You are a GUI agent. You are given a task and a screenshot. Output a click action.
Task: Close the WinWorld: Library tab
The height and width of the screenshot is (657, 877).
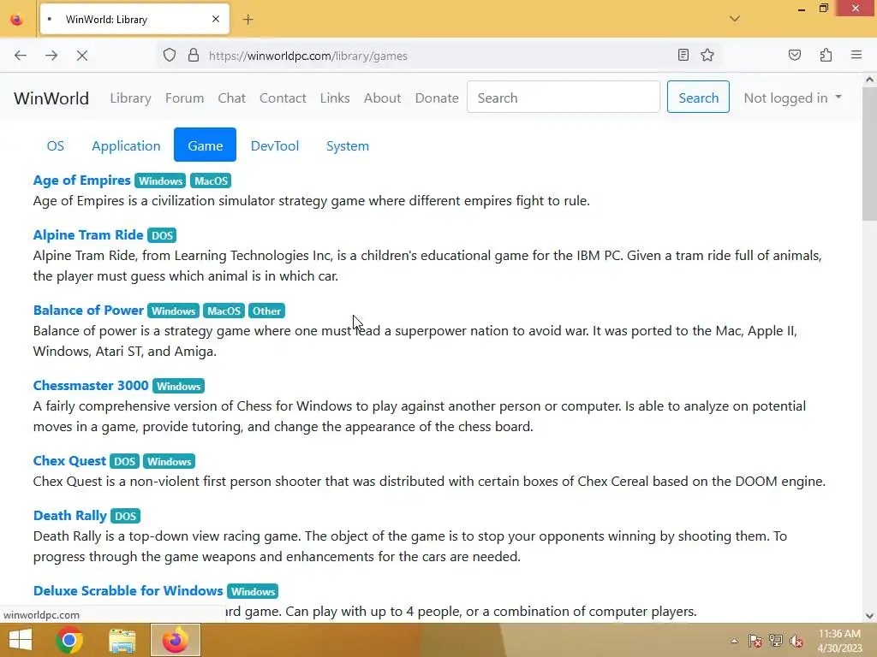(x=216, y=19)
